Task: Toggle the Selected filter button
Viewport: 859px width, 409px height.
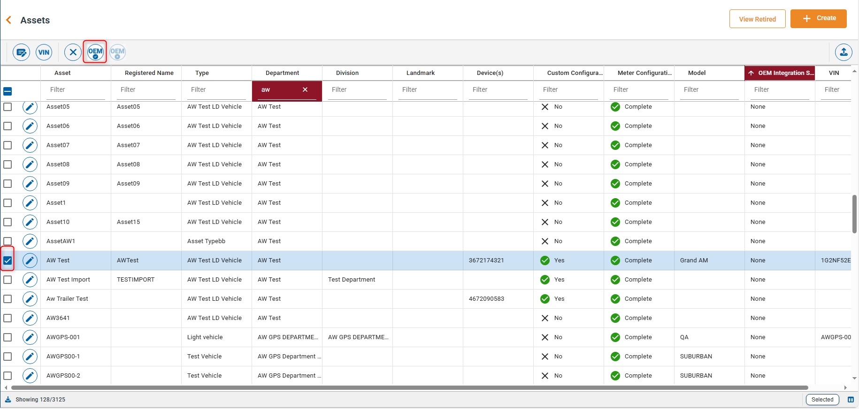Action: pyautogui.click(x=822, y=400)
